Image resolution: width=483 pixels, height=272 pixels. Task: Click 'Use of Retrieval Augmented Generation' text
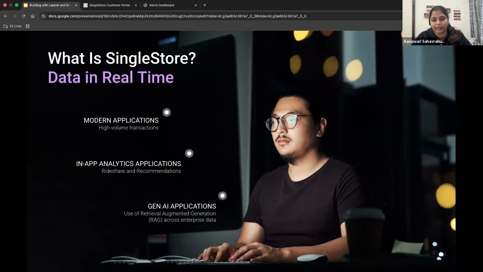pyautogui.click(x=170, y=213)
